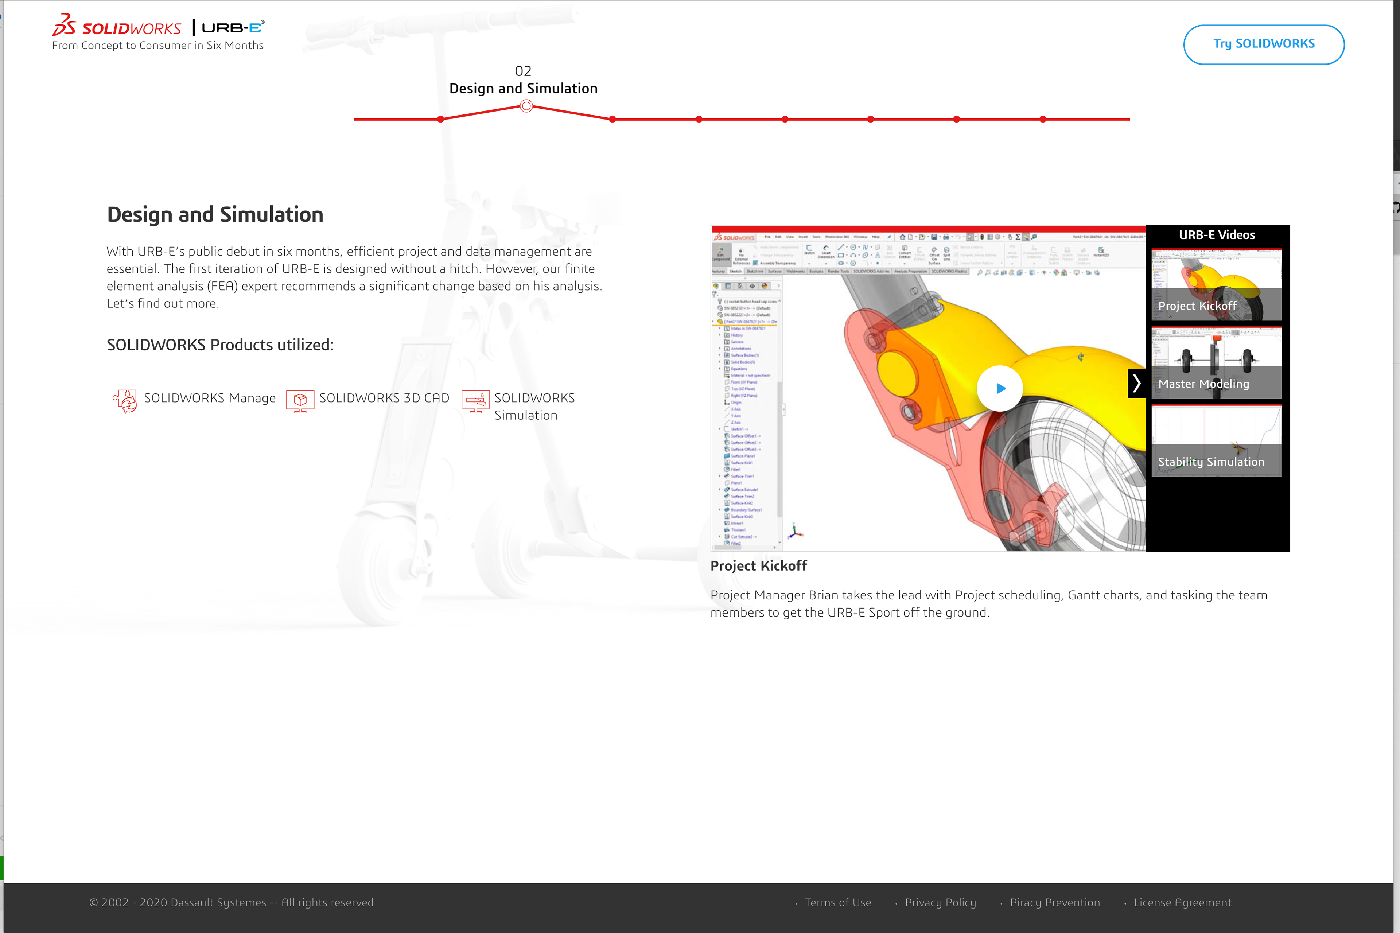Click the SOLIDWORKS logo in the header

point(117,25)
